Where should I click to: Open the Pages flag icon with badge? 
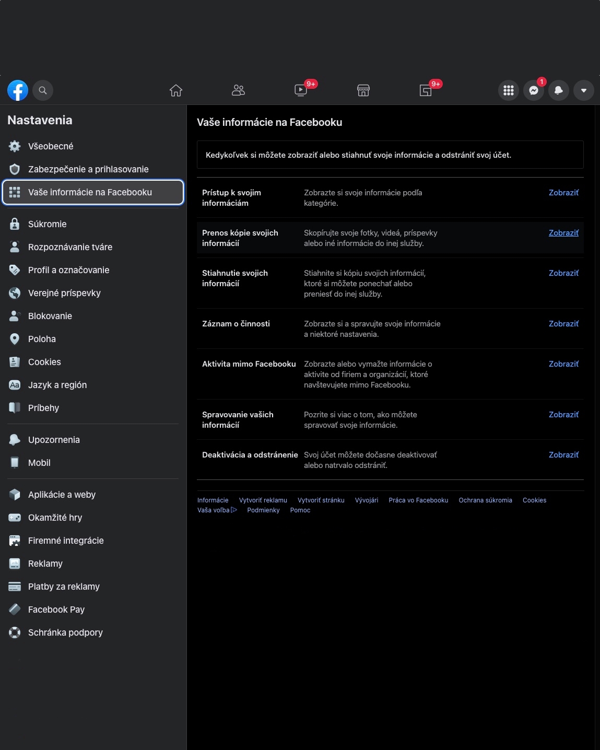pos(426,90)
